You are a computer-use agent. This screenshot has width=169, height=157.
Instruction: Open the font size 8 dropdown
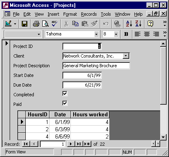tap(116, 34)
